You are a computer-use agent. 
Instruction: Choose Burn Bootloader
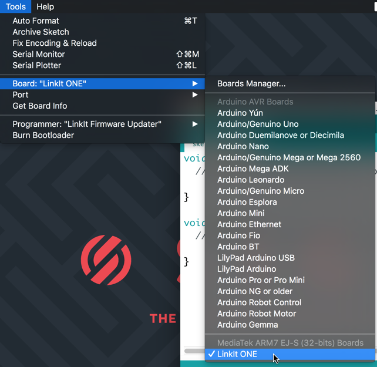point(102,135)
